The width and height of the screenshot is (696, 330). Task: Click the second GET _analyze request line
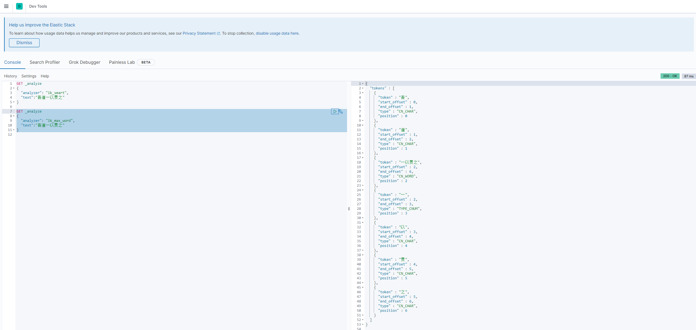coord(29,111)
